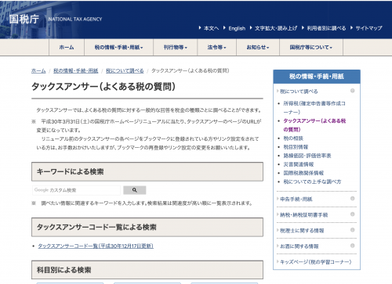Open the 税の情報・手続・用紙 dropdown menu
The height and width of the screenshot is (284, 392).
pyautogui.click(x=118, y=47)
